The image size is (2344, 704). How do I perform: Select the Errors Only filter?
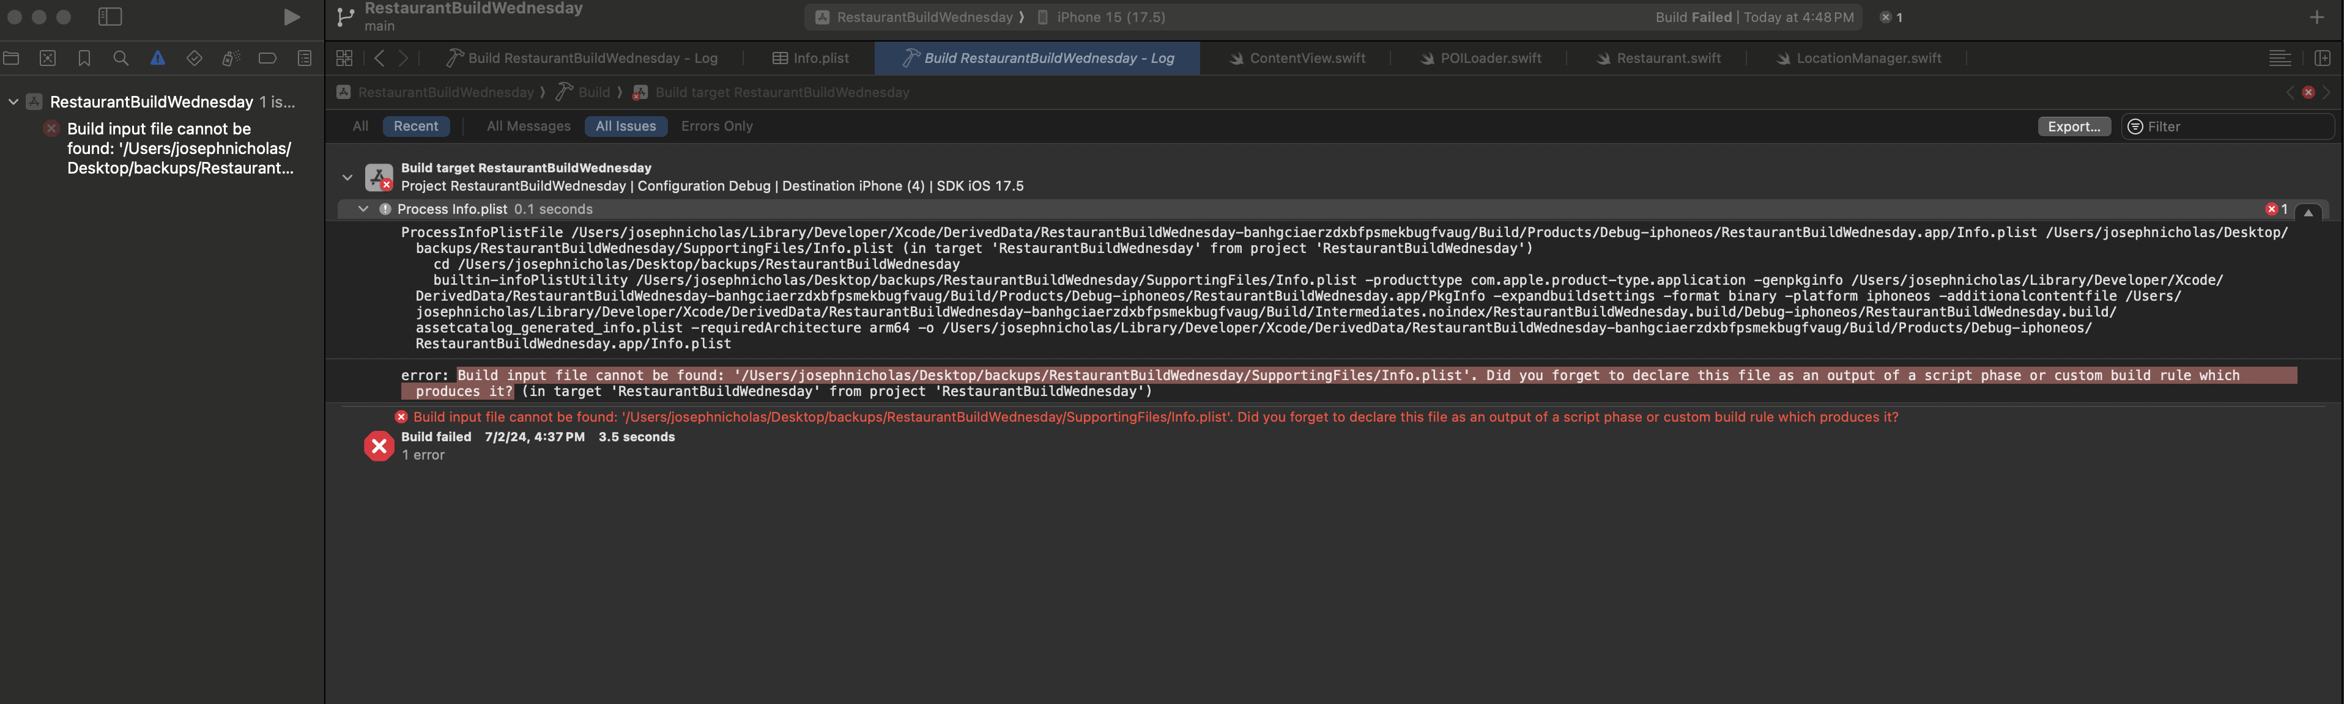(716, 127)
